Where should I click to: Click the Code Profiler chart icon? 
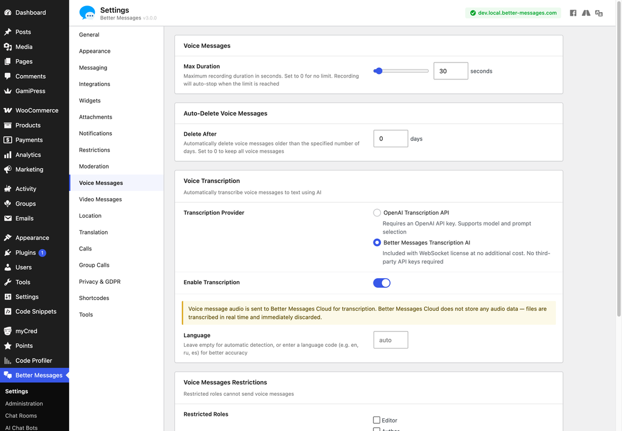tap(7, 361)
